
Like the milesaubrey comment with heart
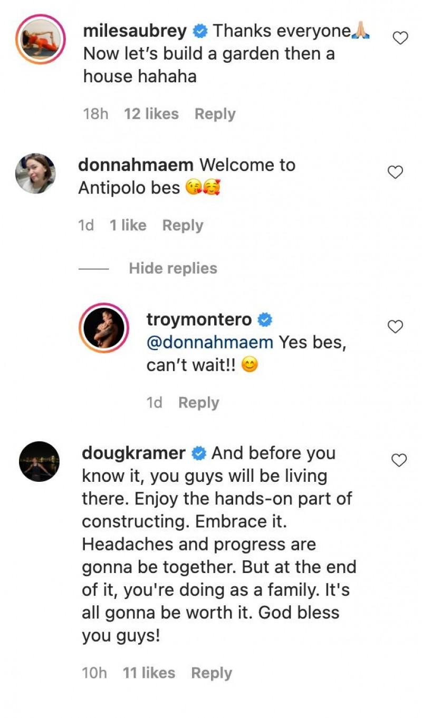point(401,38)
